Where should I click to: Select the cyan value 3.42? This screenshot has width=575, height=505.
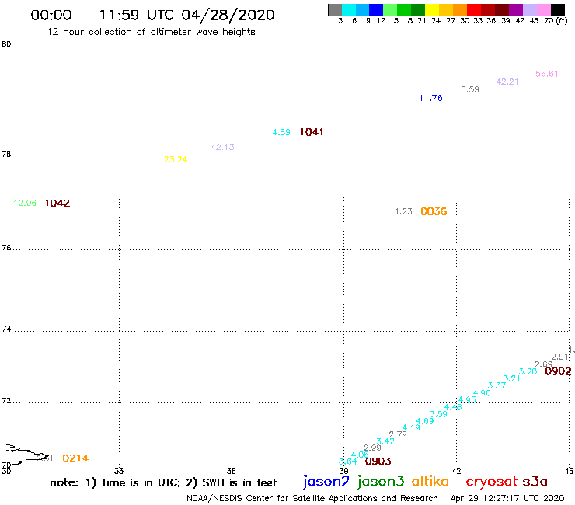[385, 441]
